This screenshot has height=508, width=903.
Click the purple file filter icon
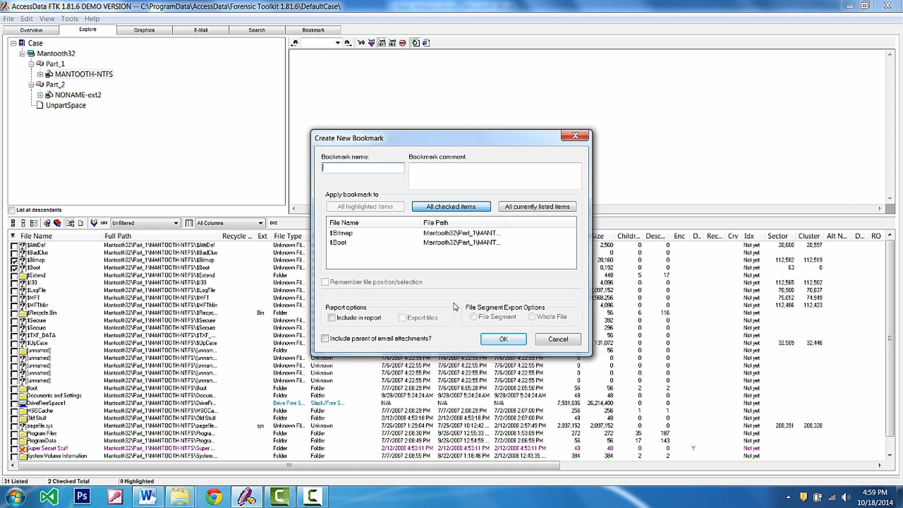tap(94, 223)
